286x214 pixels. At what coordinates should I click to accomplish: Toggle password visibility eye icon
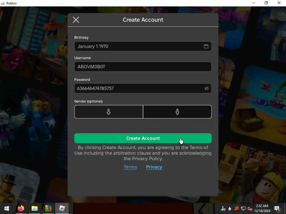[206, 88]
